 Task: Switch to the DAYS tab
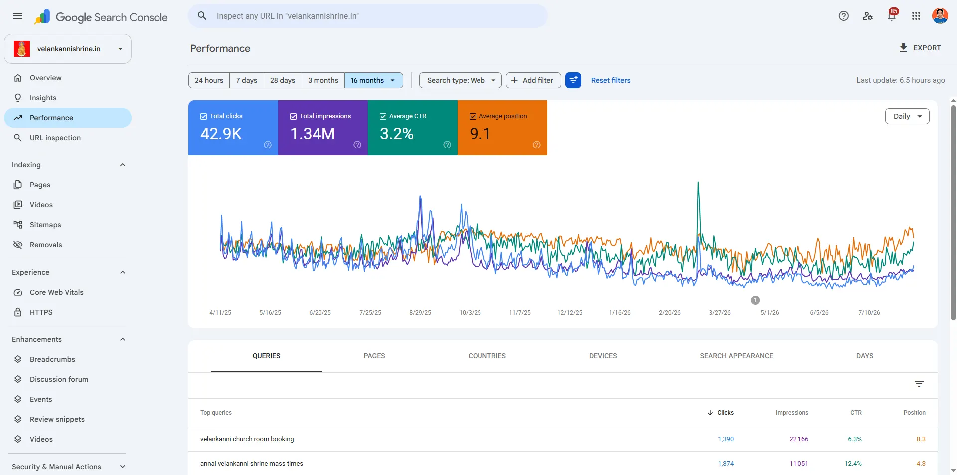click(865, 356)
